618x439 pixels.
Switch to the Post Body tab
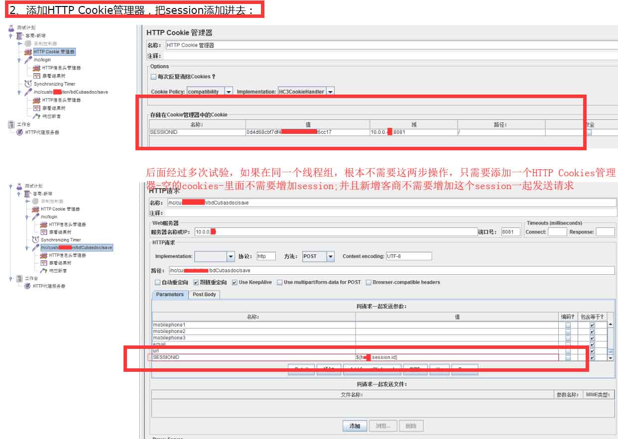point(204,295)
